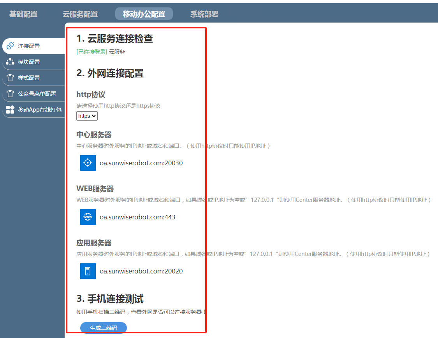The width and height of the screenshot is (438, 338).
Task: Open 连接配置 in the sidebar
Action: click(33, 46)
